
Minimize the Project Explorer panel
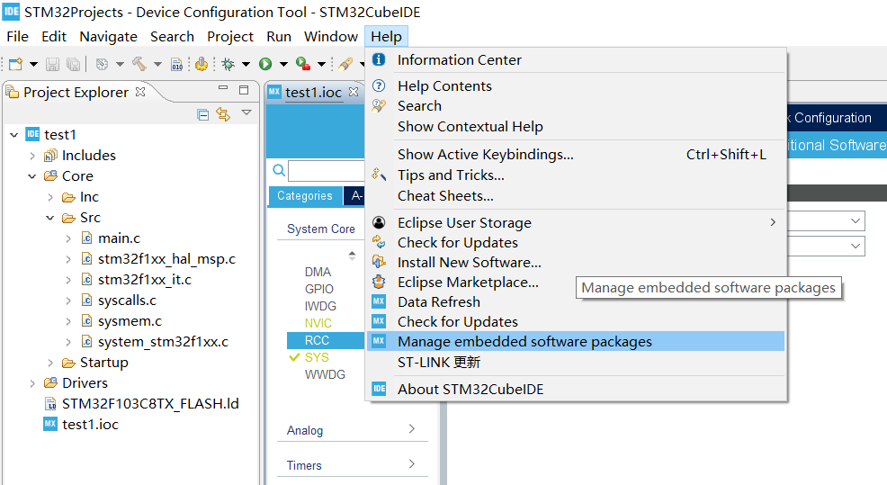[x=223, y=88]
